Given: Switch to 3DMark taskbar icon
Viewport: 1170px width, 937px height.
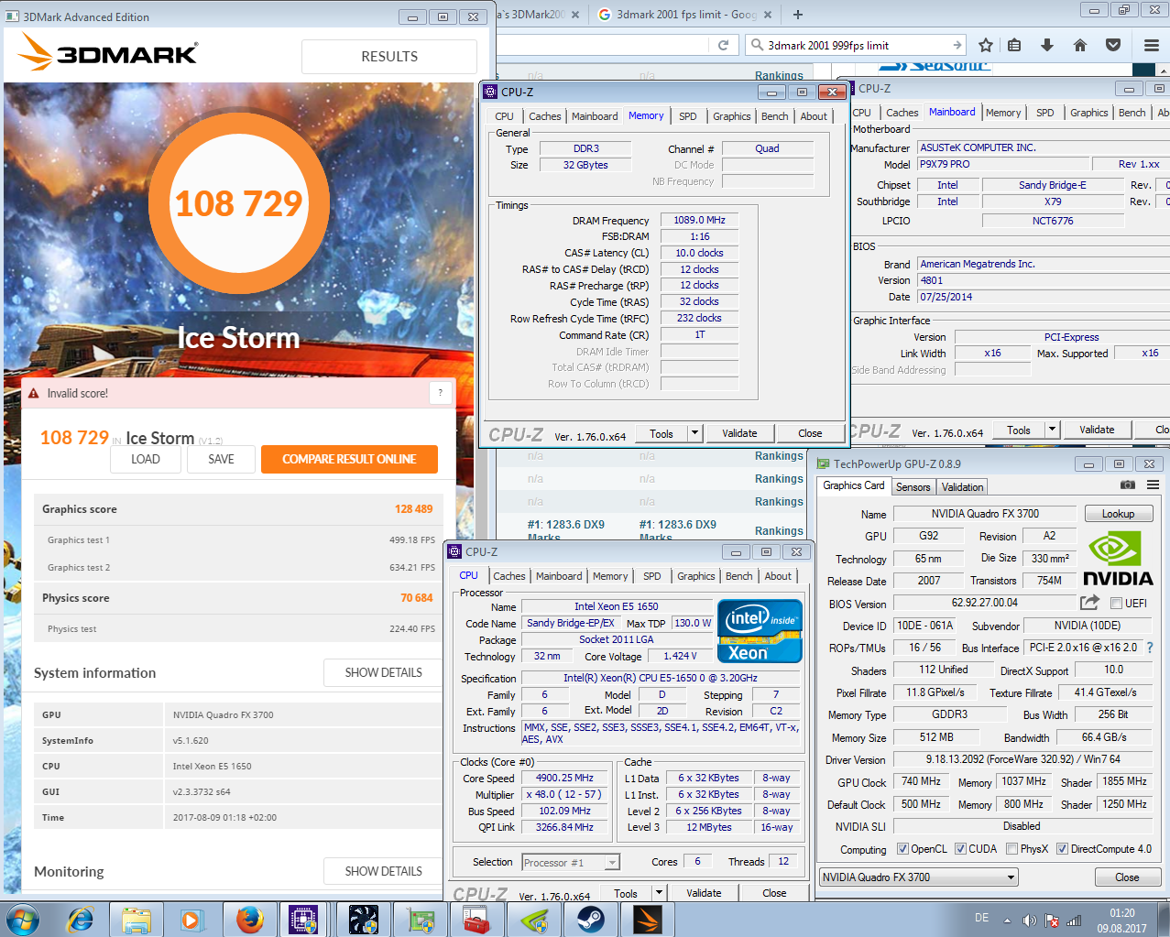Looking at the screenshot, I should pos(647,919).
